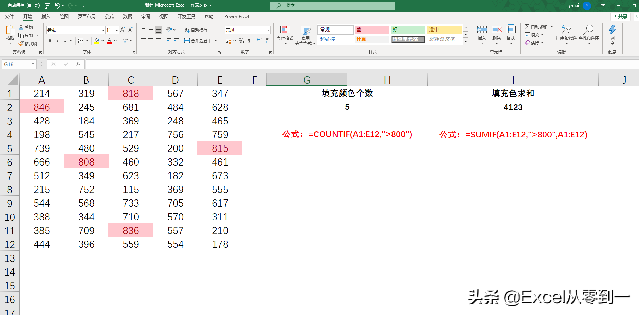
Task: Click the 填充 Fill button
Action: pyautogui.click(x=534, y=35)
